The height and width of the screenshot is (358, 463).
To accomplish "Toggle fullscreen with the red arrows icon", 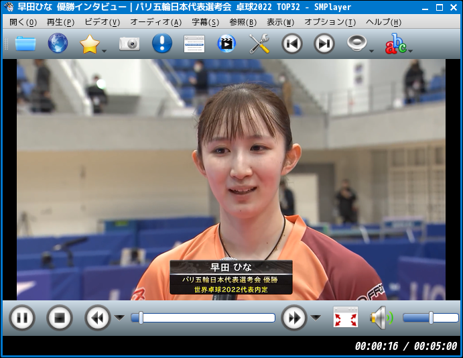I will (346, 317).
